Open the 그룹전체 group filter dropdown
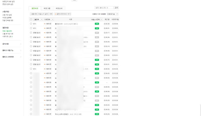Image resolution: width=201 pixels, height=116 pixels. pyautogui.click(x=38, y=19)
